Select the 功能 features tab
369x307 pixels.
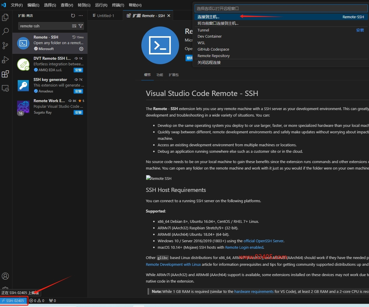pos(160,75)
